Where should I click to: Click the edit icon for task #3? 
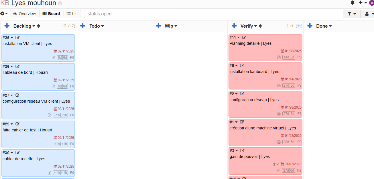tap(242, 150)
